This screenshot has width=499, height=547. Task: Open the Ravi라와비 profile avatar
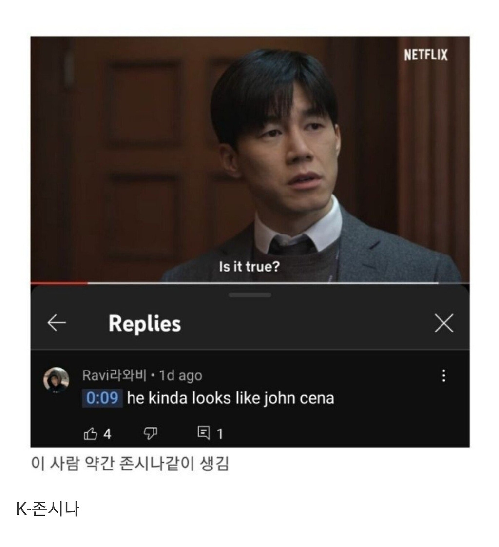[56, 380]
